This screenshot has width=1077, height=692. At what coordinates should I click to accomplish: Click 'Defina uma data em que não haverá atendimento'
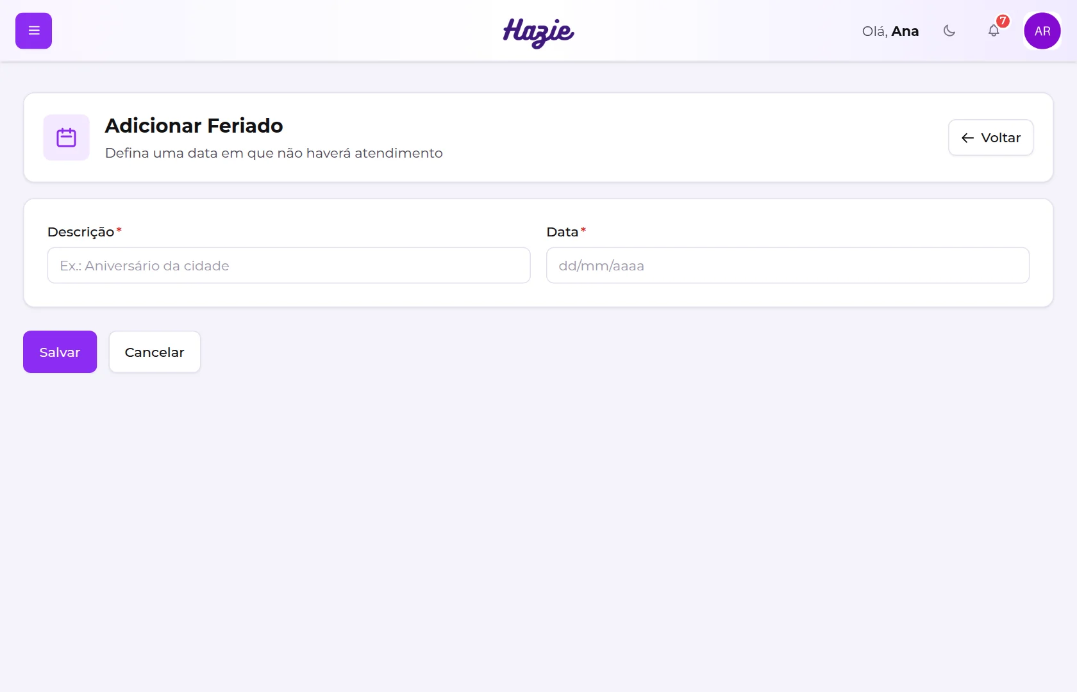(x=274, y=153)
